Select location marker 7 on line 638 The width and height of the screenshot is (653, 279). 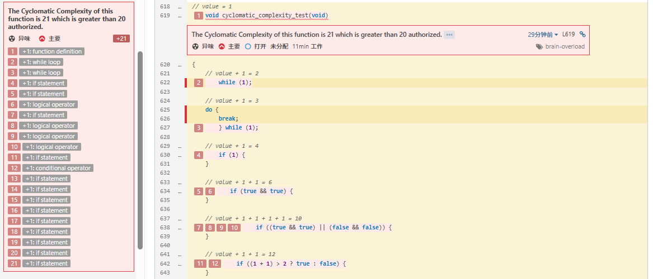[x=199, y=227]
